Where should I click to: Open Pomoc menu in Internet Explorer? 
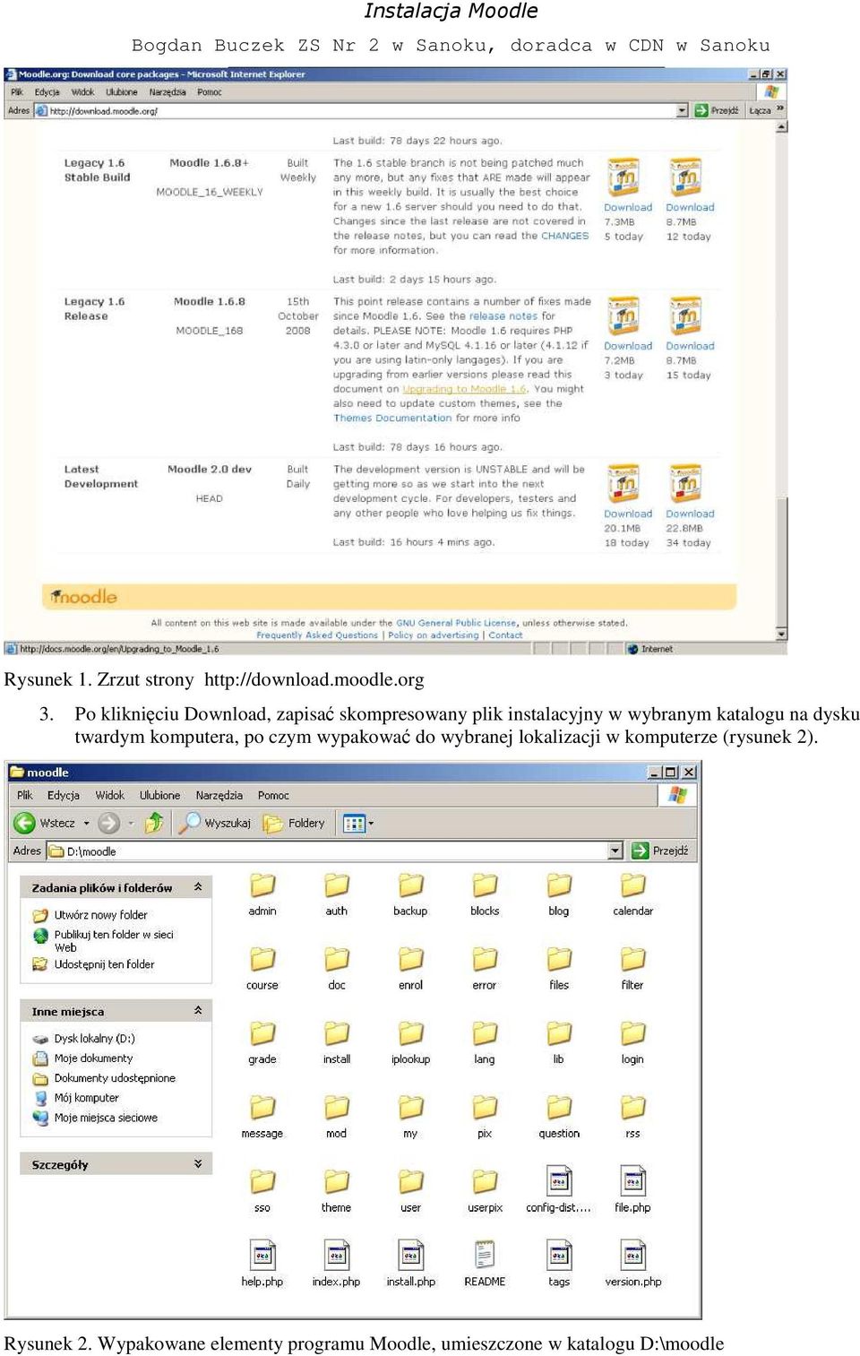210,92
